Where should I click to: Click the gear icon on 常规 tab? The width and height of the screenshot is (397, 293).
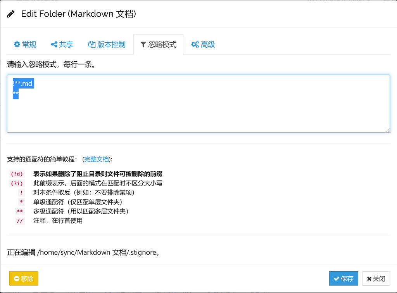pos(17,45)
